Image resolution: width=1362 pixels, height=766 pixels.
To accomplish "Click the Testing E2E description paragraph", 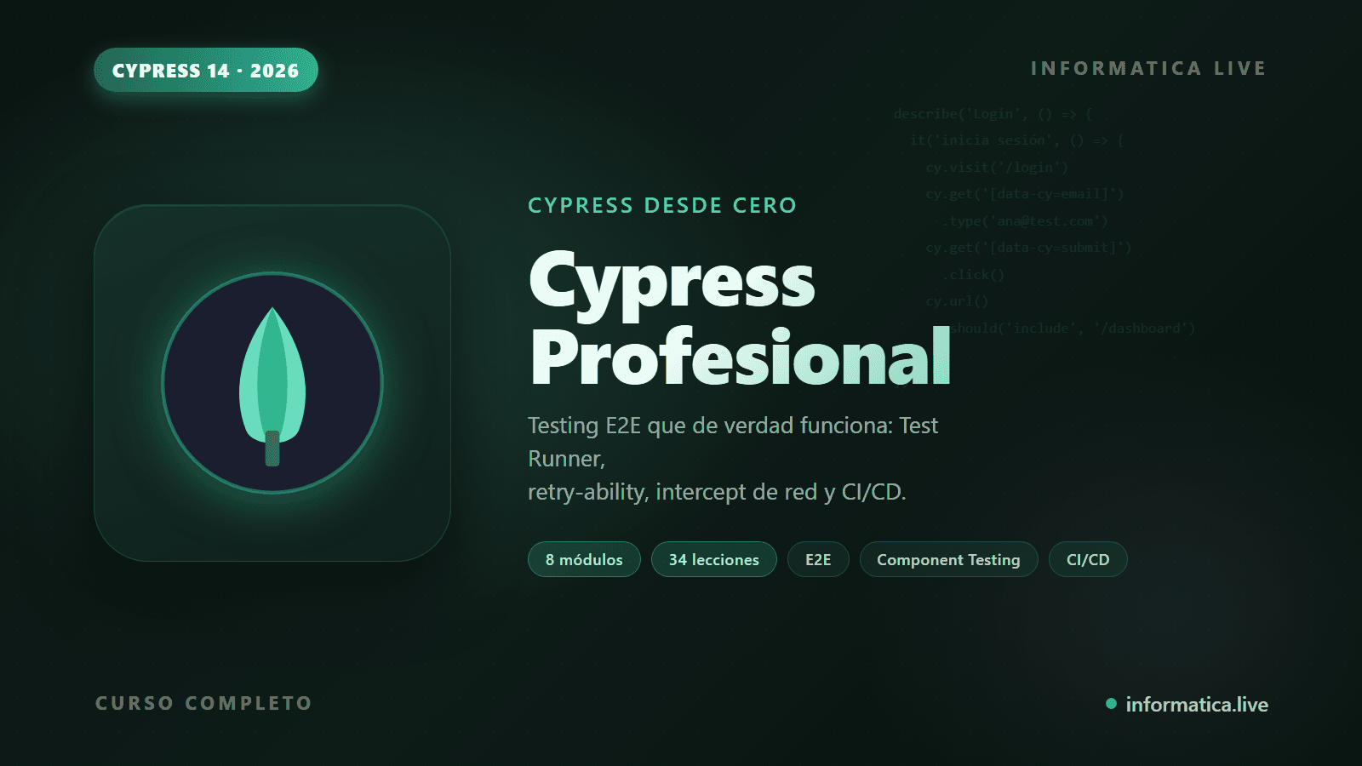I will pyautogui.click(x=733, y=458).
